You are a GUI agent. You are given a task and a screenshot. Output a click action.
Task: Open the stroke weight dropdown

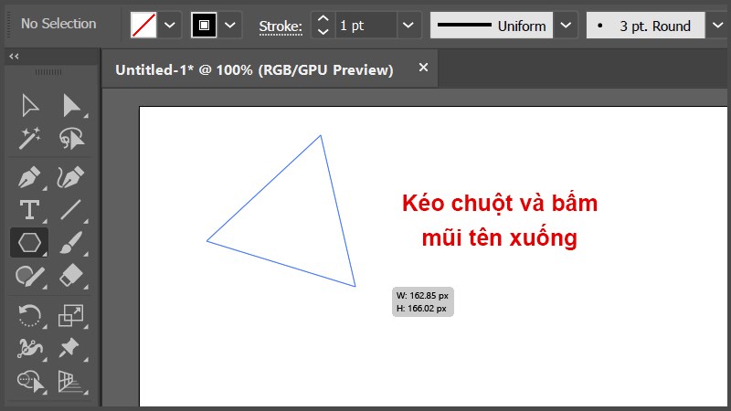(x=408, y=26)
